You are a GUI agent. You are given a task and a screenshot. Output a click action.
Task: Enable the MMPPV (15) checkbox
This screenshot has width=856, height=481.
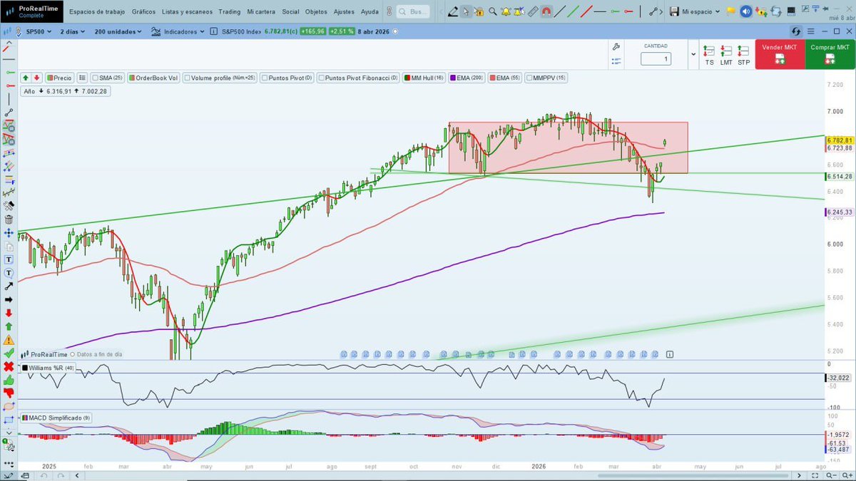[529, 78]
